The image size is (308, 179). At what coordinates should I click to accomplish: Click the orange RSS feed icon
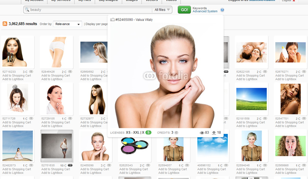click(x=5, y=24)
